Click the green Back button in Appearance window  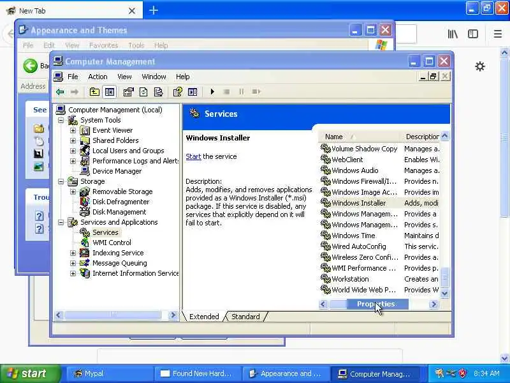(30, 66)
